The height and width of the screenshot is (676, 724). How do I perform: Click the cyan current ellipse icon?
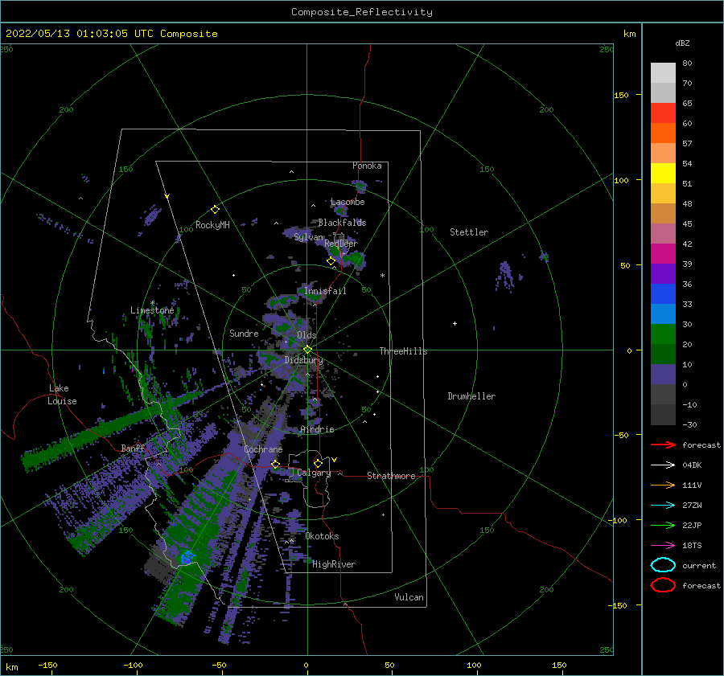663,565
